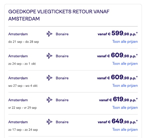Click the heading Goedkope vliegtickets retour vanaf Amsterdam
The height and width of the screenshot is (138, 144).
point(59,15)
